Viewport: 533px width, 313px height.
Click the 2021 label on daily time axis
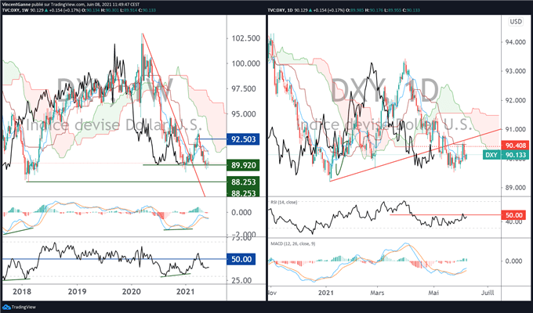(x=326, y=293)
